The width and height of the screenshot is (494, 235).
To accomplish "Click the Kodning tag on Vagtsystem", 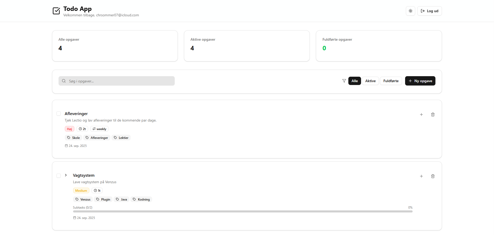I will click(x=141, y=199).
